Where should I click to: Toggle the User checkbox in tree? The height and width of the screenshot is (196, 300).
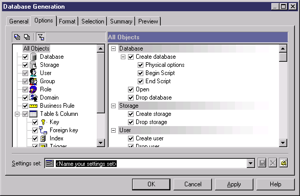[25, 73]
